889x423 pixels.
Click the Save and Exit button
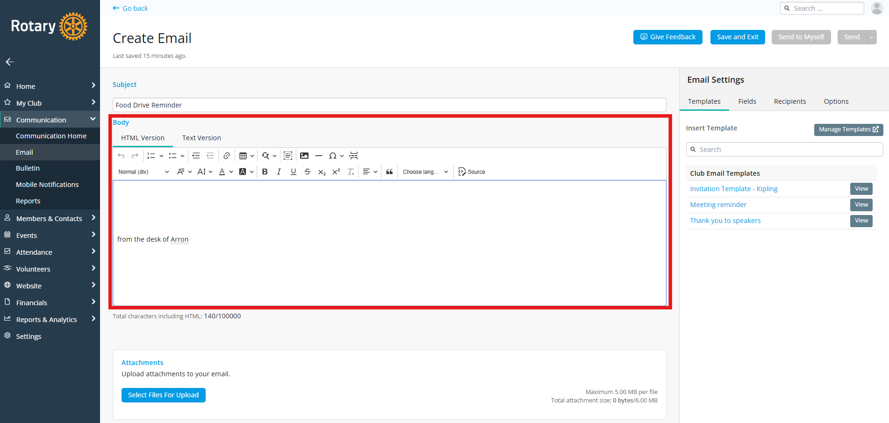737,37
